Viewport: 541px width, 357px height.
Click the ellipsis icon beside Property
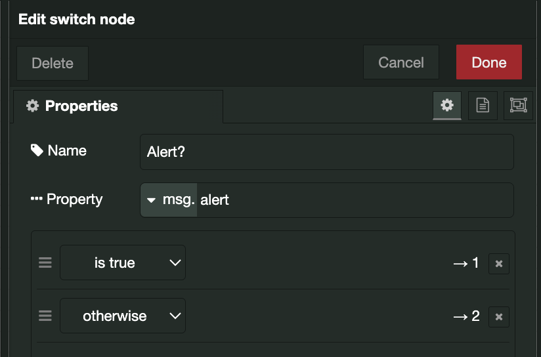coord(36,199)
